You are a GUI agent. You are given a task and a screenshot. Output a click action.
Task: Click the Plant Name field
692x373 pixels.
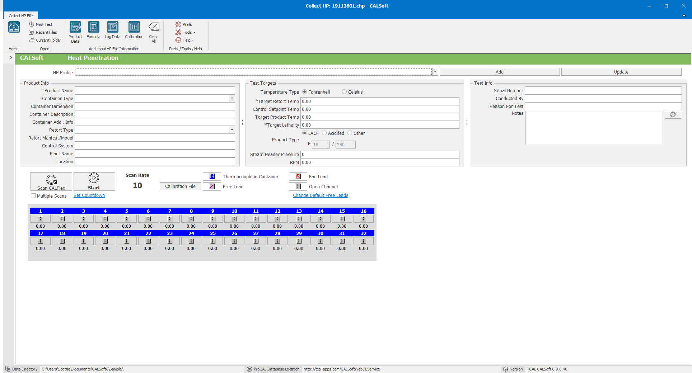(155, 154)
